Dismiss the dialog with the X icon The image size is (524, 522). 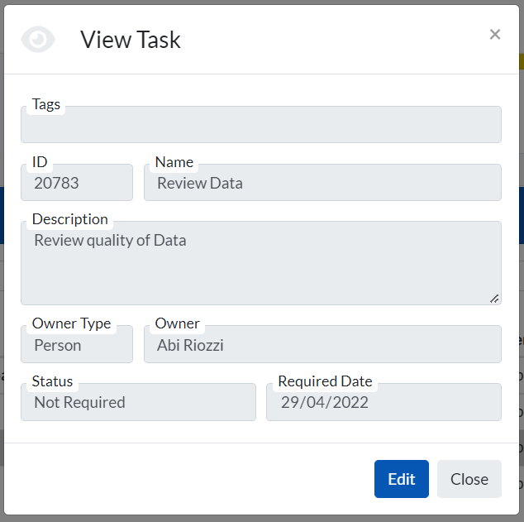pyautogui.click(x=495, y=35)
